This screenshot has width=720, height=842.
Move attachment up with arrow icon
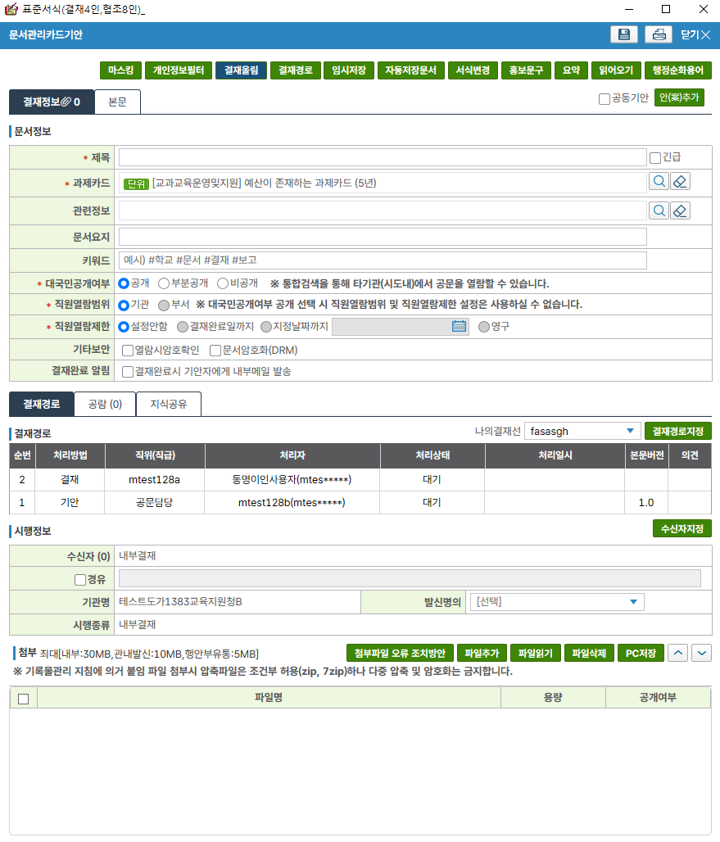click(678, 653)
